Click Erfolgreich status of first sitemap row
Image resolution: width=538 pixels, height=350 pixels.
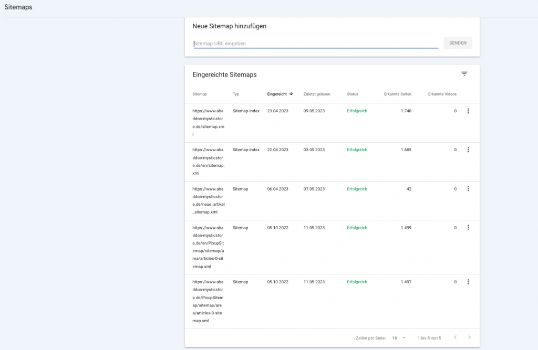click(357, 111)
